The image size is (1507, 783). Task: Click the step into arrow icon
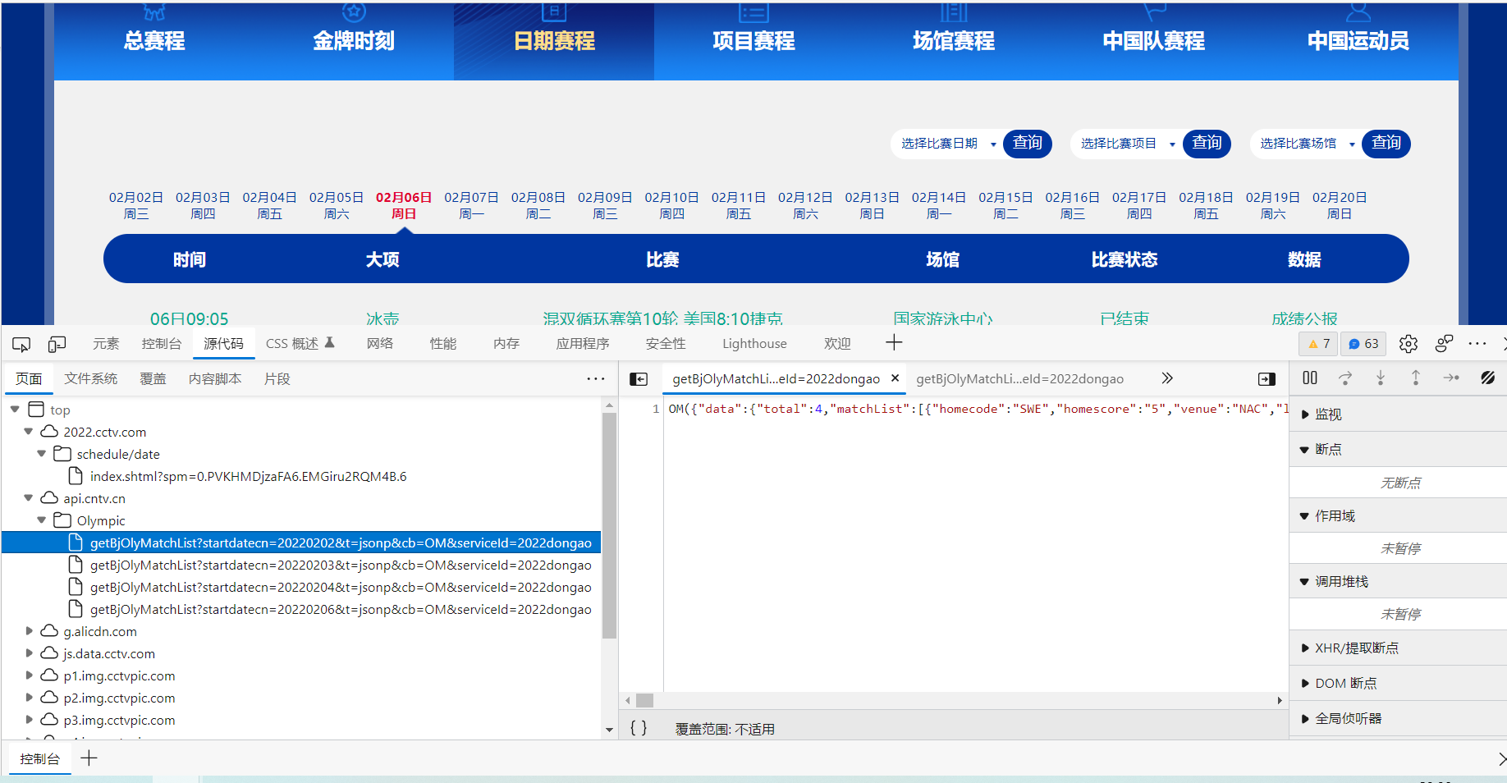1381,378
